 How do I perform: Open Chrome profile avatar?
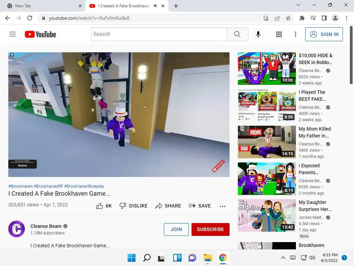[x=335, y=18]
